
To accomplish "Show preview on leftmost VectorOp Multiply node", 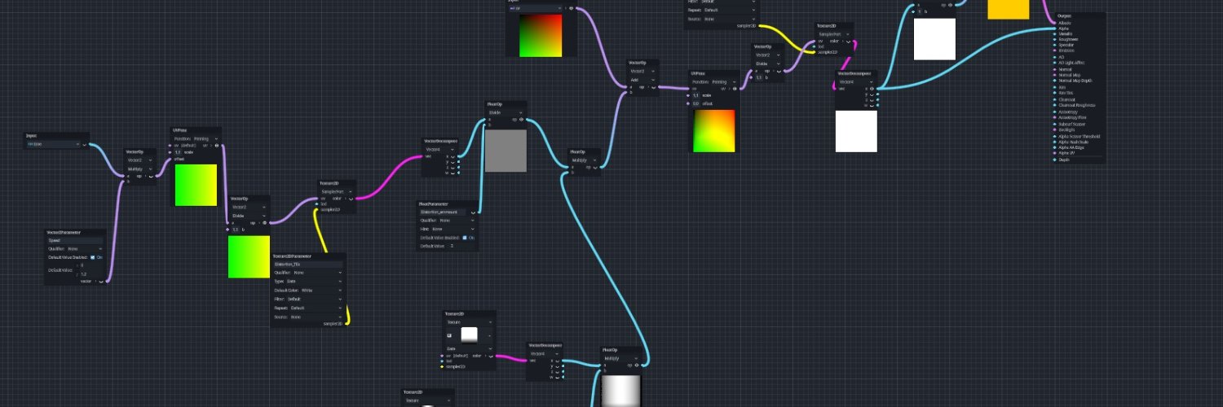I will [151, 176].
